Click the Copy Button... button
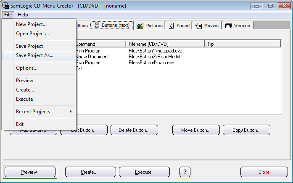 click(246, 130)
